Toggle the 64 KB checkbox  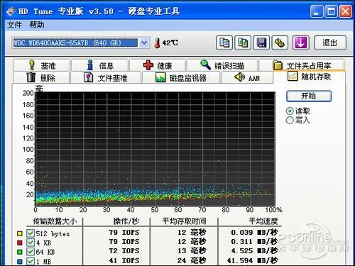click(x=31, y=252)
